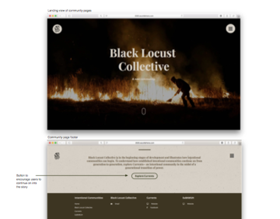Image resolution: width=280 pixels, height=219 pixels.
Task: Click the Black Locust Collective hero title
Action: pyautogui.click(x=143, y=60)
